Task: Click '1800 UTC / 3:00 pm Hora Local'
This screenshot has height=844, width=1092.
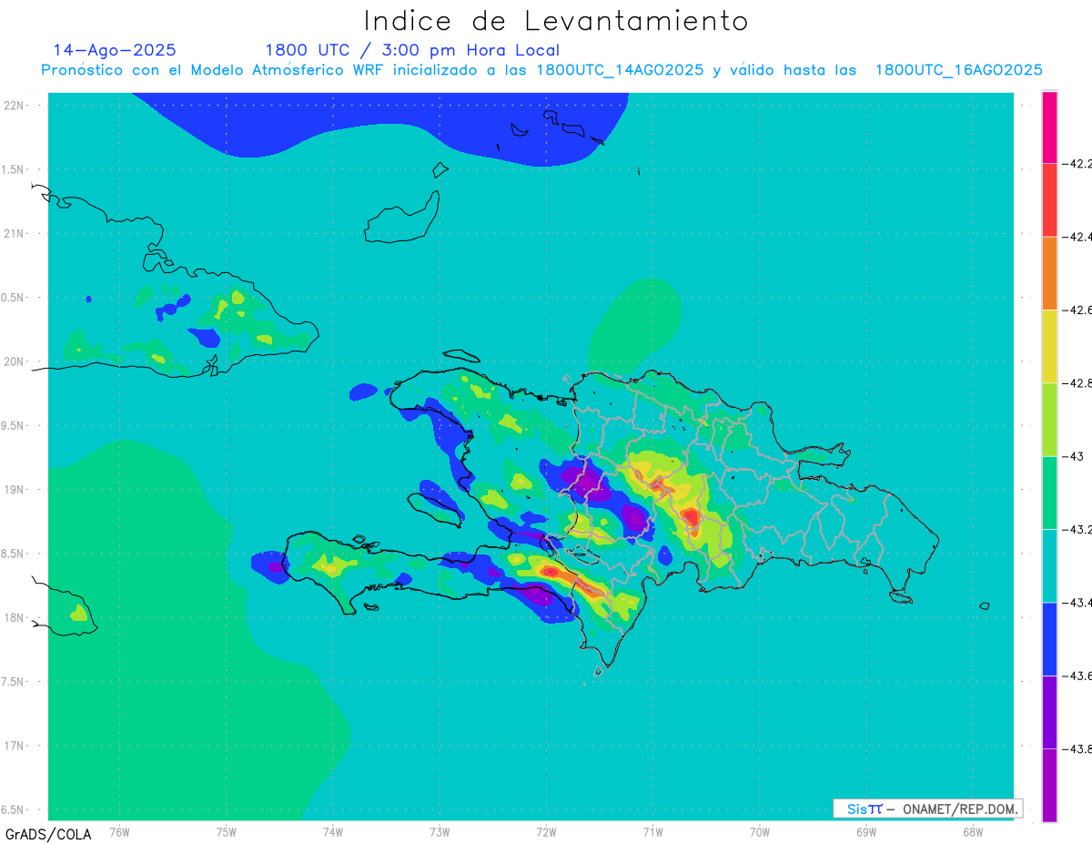Action: [x=412, y=50]
